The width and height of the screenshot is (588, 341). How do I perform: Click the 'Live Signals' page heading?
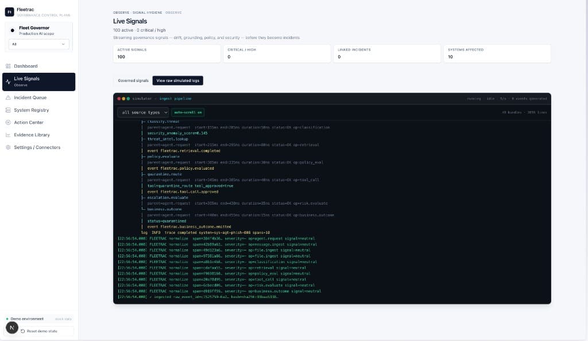pyautogui.click(x=130, y=21)
